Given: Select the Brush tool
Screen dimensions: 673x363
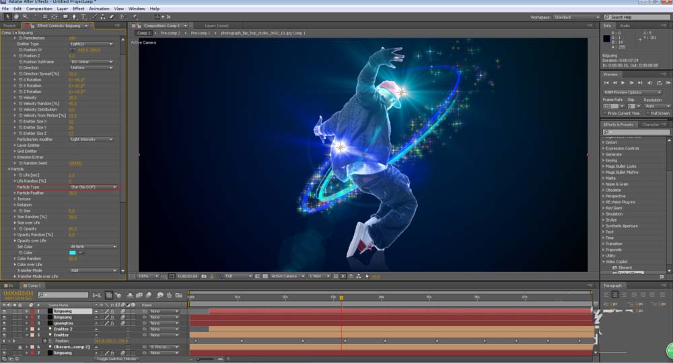Looking at the screenshot, I should point(94,17).
